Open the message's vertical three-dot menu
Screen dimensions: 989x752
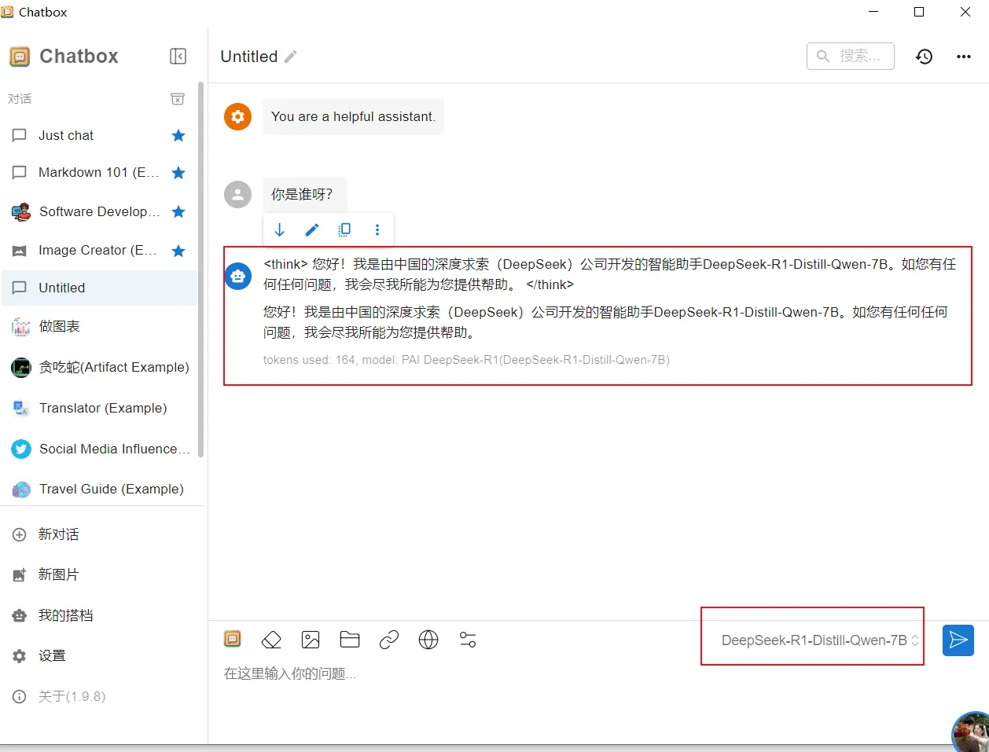point(377,229)
